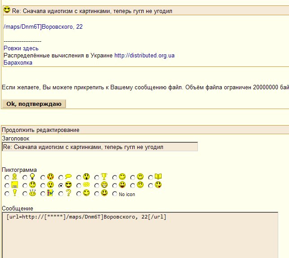Image resolution: width=289 pixels, height=258 pixels.
Task: Choose radio button beside the trophy icon
Action: point(97,177)
